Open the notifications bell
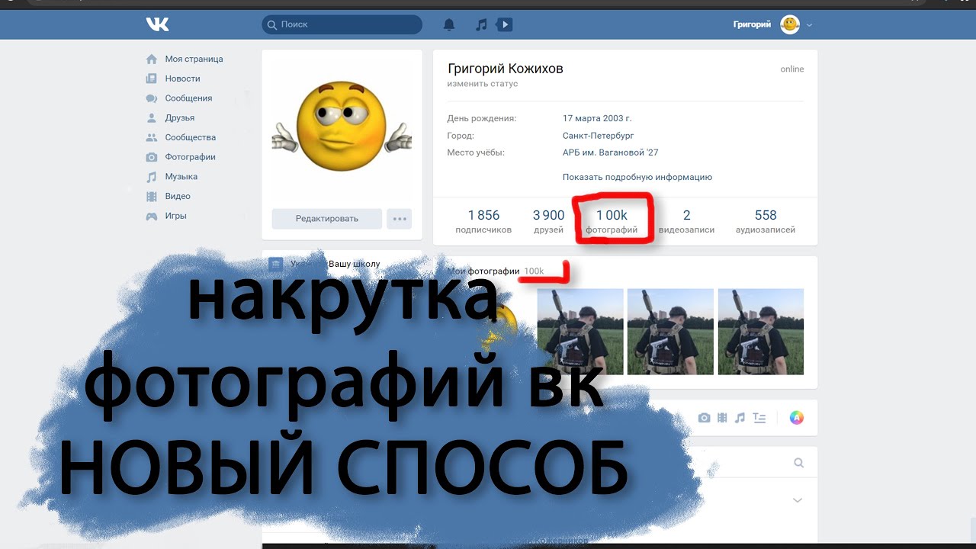 (449, 24)
